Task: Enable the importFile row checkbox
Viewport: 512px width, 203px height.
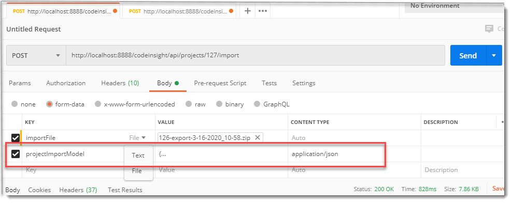Action: tap(16, 137)
